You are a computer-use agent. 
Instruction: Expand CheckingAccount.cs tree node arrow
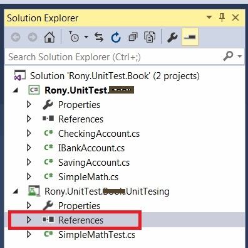click(29, 133)
